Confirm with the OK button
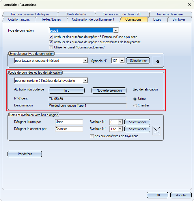 tap(158, 195)
